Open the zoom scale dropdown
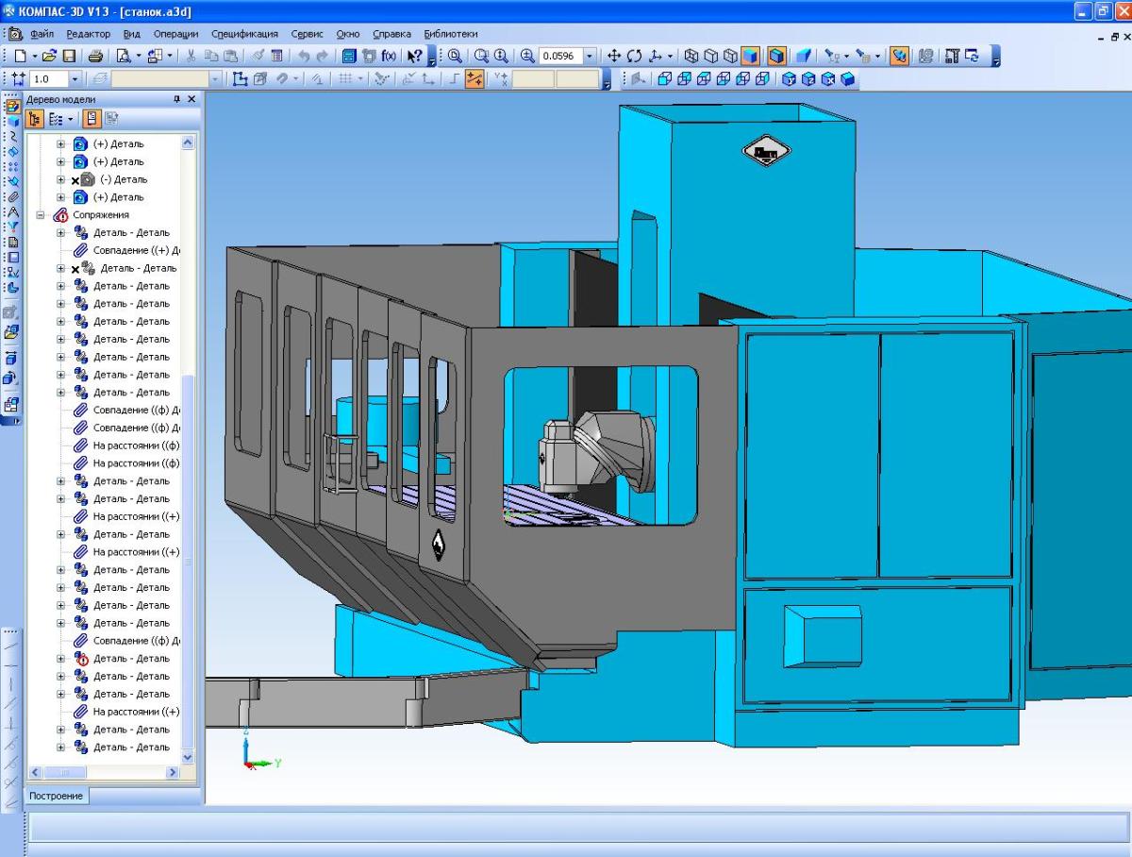This screenshot has height=857, width=1132. 591,57
